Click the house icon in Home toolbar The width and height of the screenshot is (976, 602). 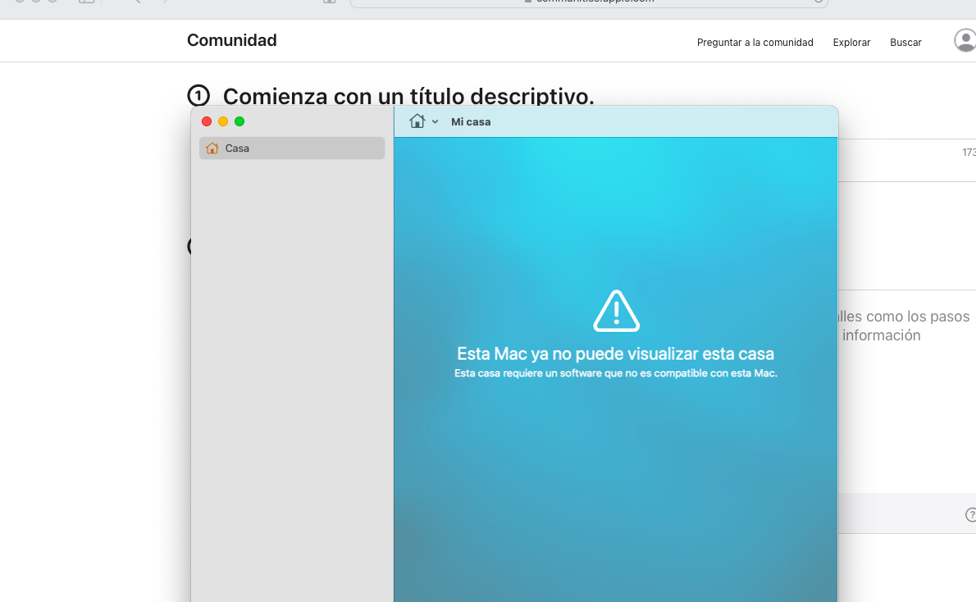[417, 121]
